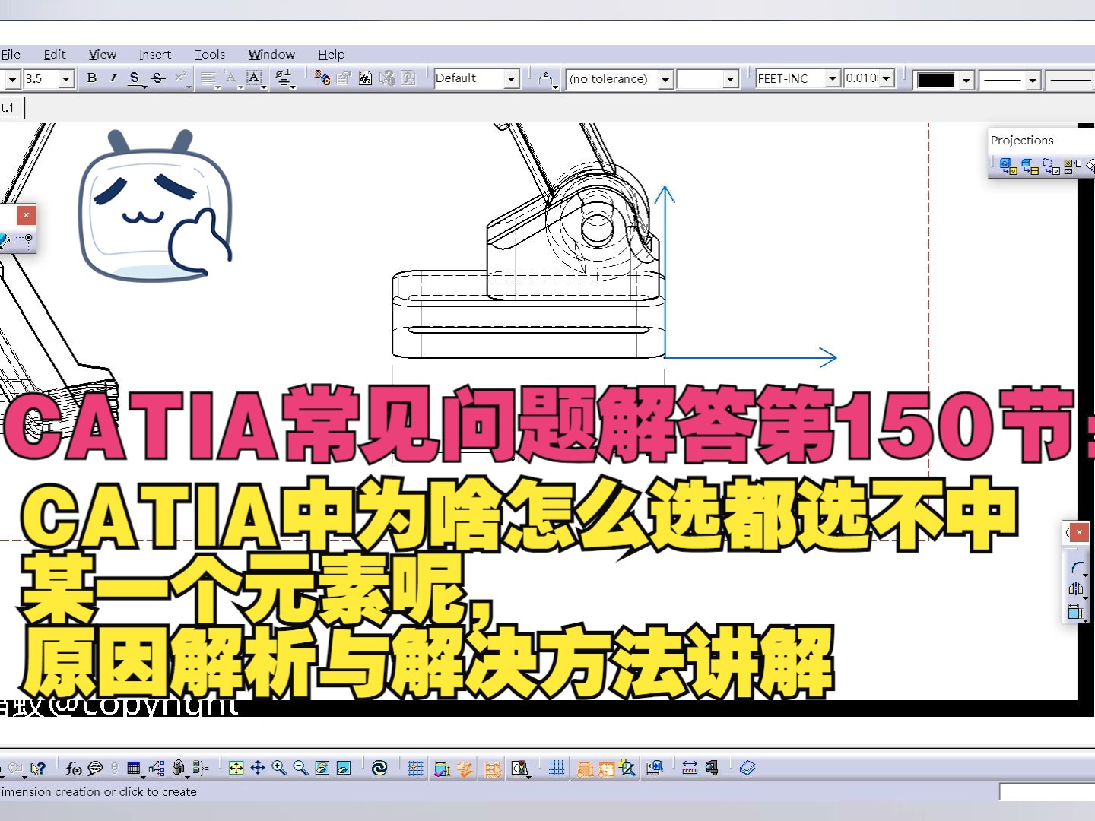This screenshot has height=821, width=1095.
Task: Open the text Frame options
Action: click(x=255, y=78)
